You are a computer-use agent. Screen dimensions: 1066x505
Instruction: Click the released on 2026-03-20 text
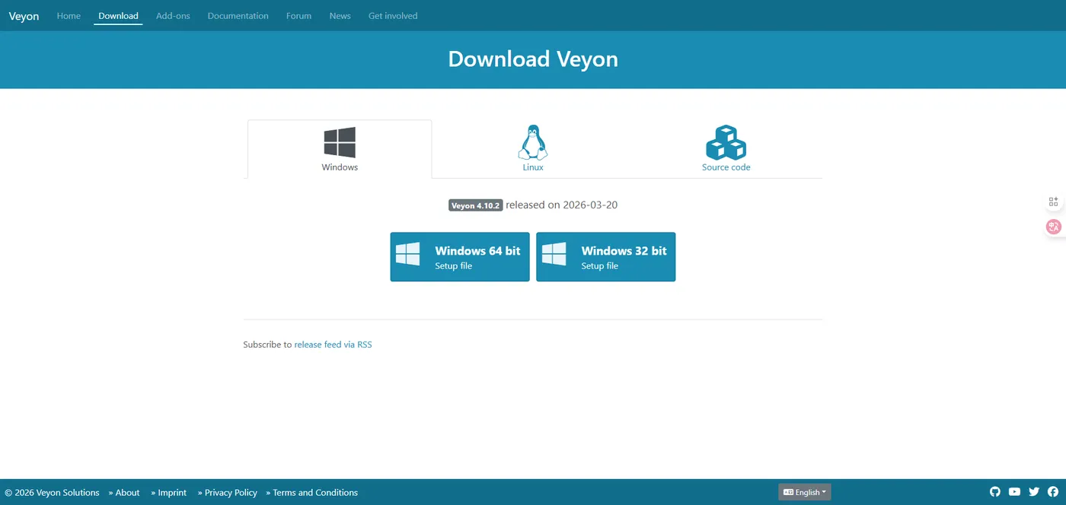[x=562, y=205]
